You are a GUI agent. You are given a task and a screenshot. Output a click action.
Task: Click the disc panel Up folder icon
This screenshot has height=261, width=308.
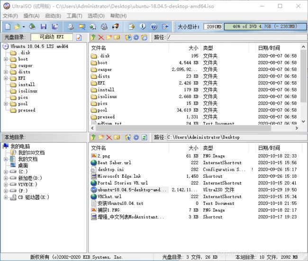pyautogui.click(x=93, y=37)
